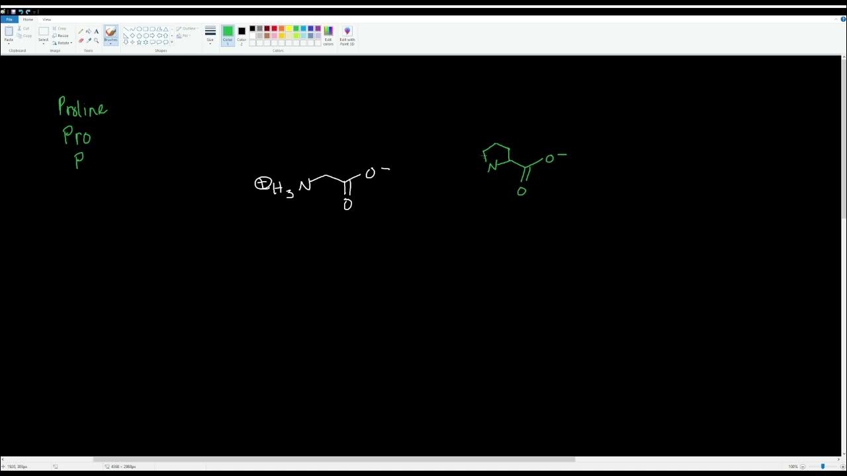Open the File menu

click(x=9, y=19)
